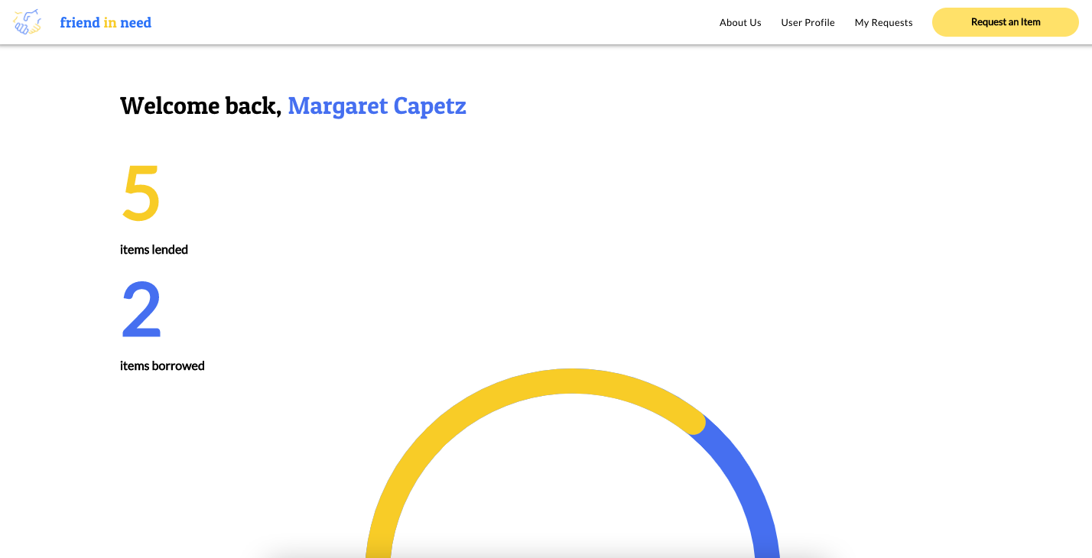Click the yellow number 5
The width and height of the screenshot is (1092, 558).
click(x=141, y=193)
